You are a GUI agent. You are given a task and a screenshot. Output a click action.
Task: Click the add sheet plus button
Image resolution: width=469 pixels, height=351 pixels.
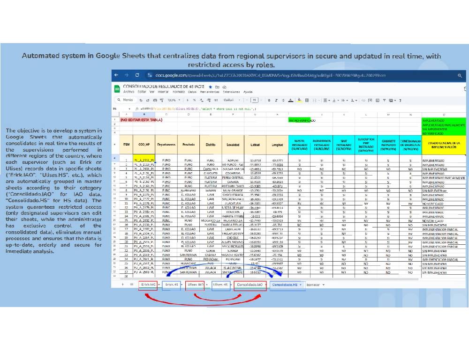(122, 285)
